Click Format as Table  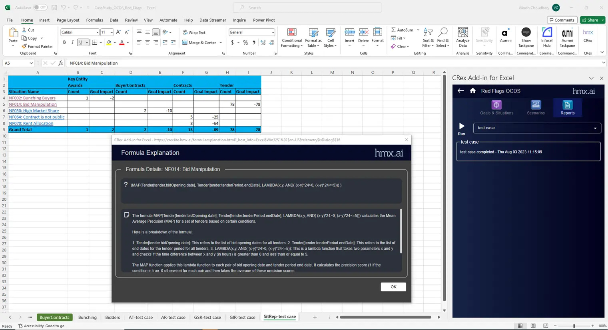(x=313, y=38)
